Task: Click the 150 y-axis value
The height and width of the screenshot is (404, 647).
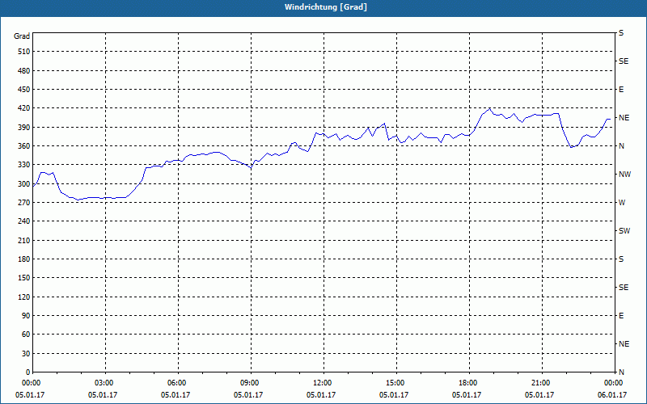Action: coord(24,278)
